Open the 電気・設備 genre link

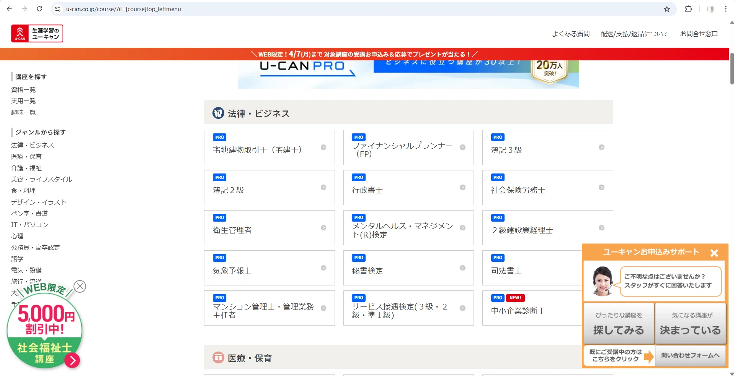26,270
